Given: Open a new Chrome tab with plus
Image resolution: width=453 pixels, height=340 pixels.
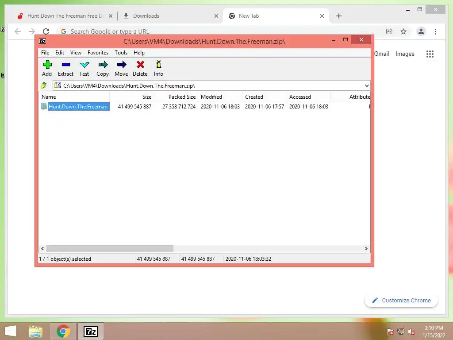Looking at the screenshot, I should [339, 16].
